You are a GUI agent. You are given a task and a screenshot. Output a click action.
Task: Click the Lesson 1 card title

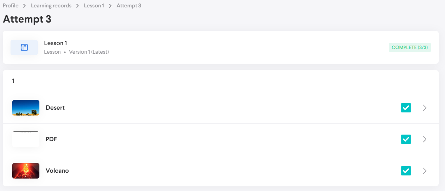pos(56,43)
